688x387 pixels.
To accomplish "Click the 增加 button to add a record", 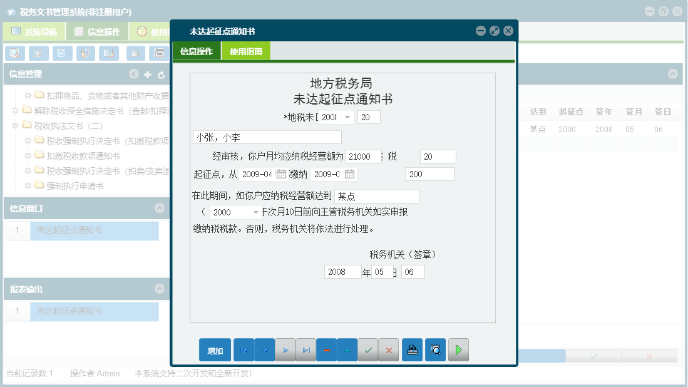I will tap(215, 349).
